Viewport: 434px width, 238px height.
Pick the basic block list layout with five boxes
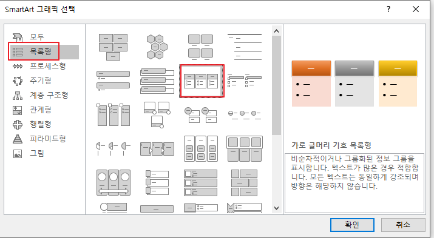tap(114, 47)
